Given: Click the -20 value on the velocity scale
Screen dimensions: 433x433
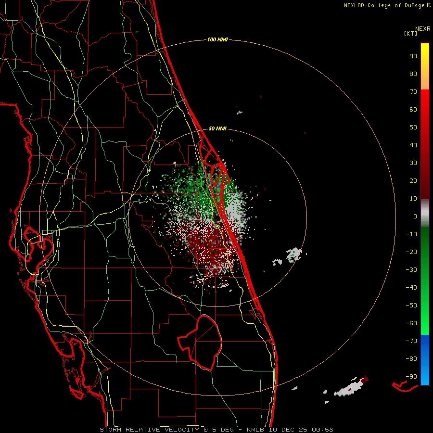Looking at the screenshot, I should coord(411,252).
